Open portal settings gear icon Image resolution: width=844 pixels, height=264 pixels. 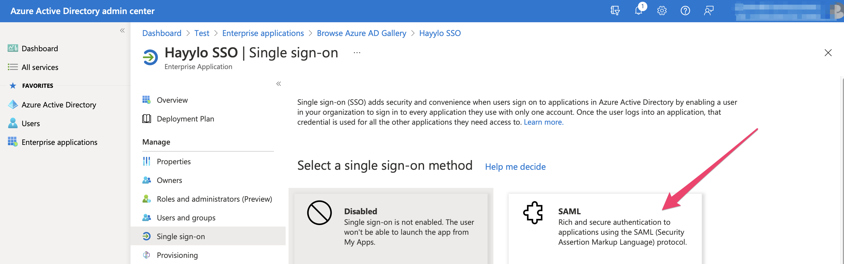pos(661,11)
